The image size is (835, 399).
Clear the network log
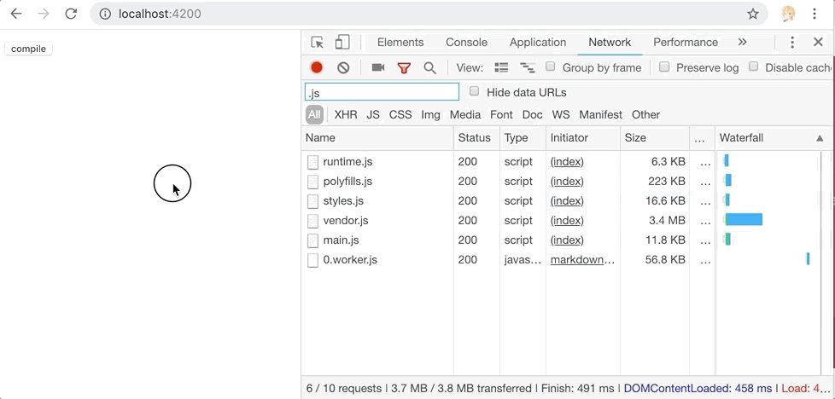point(343,67)
